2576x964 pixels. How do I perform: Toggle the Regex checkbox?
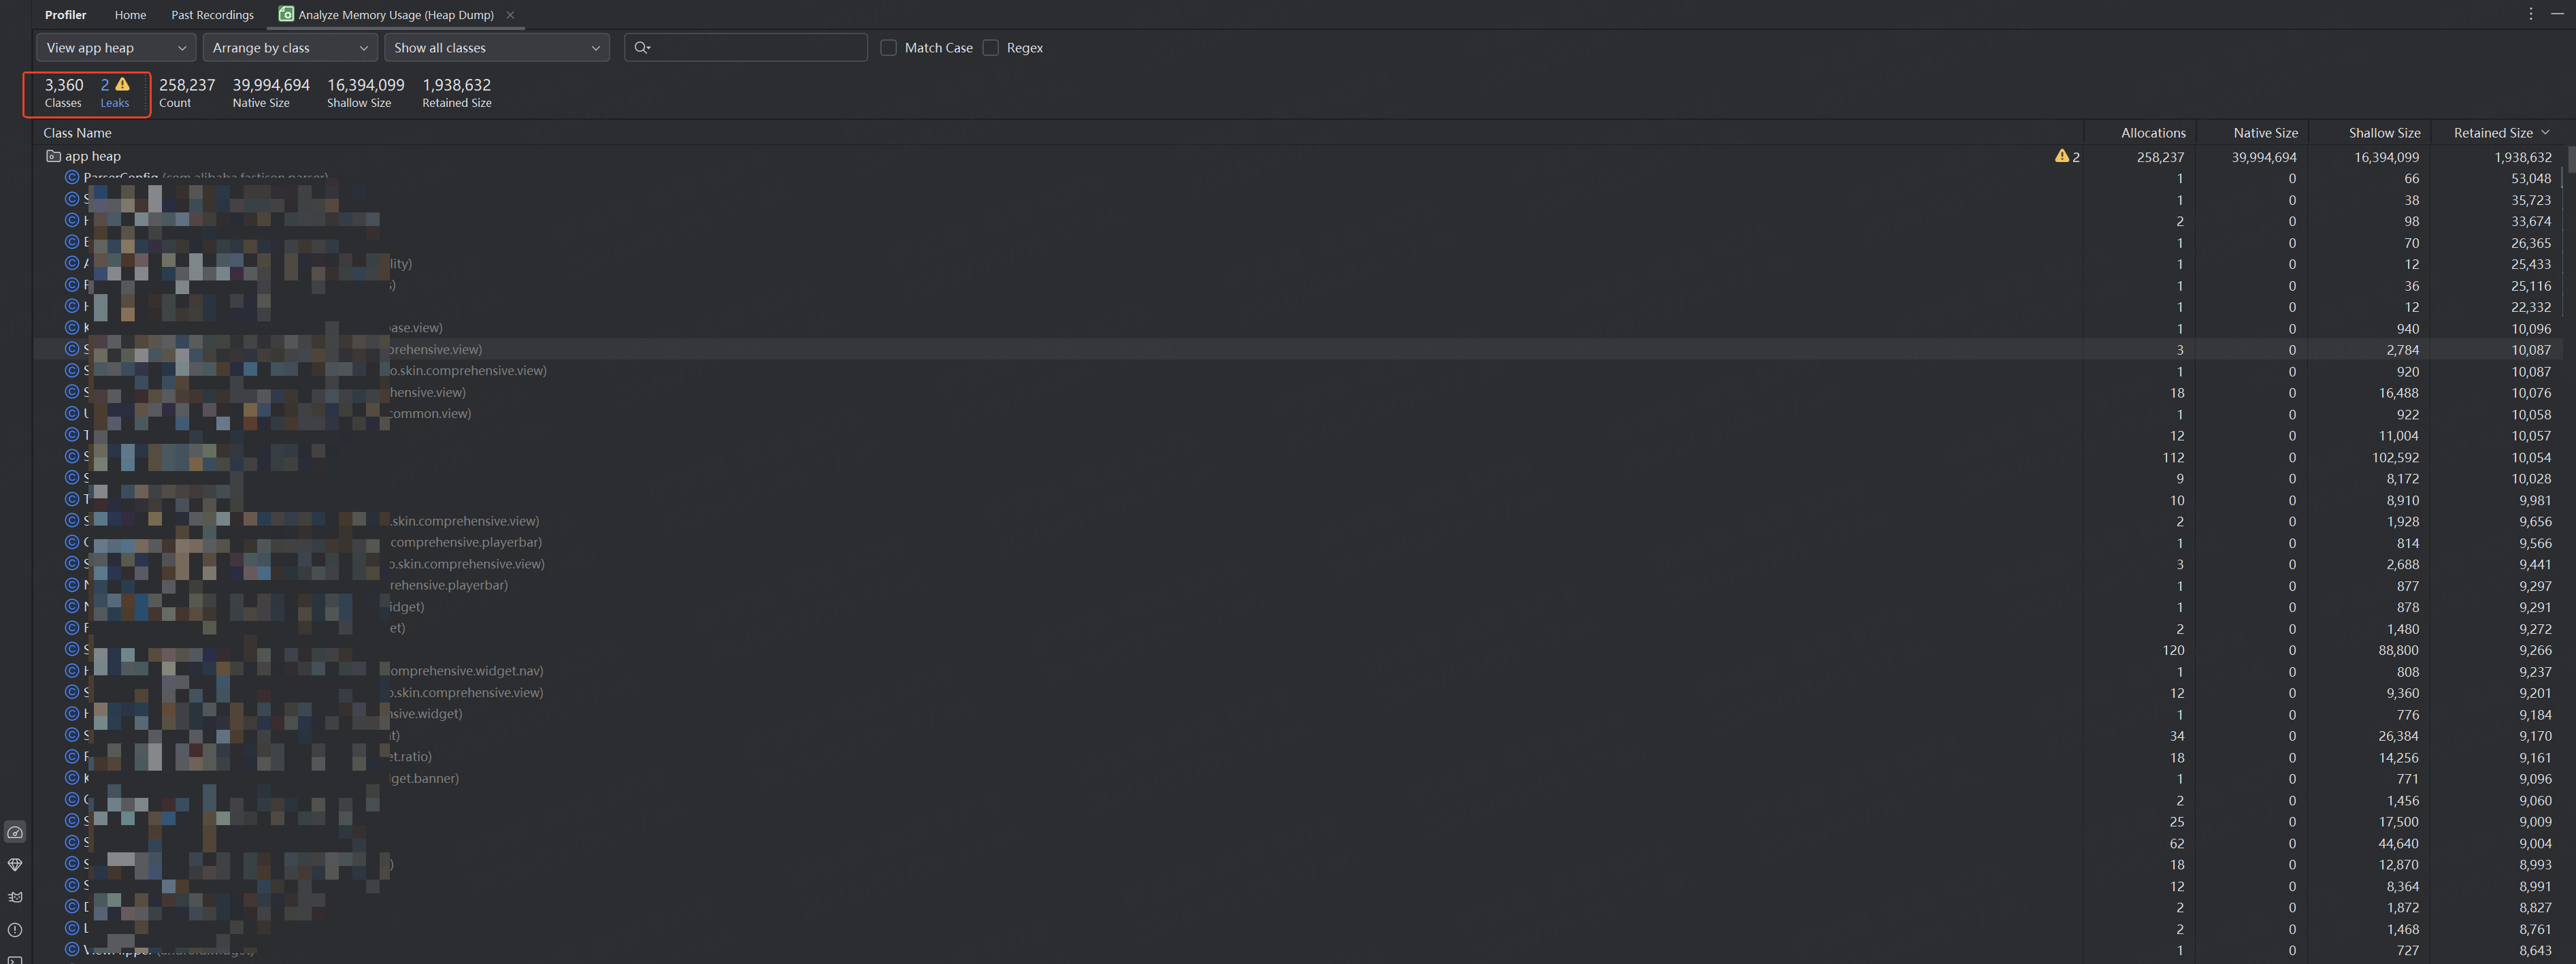coord(991,48)
